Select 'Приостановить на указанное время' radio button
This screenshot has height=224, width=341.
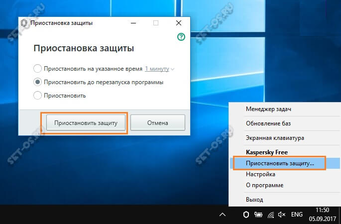[37, 69]
